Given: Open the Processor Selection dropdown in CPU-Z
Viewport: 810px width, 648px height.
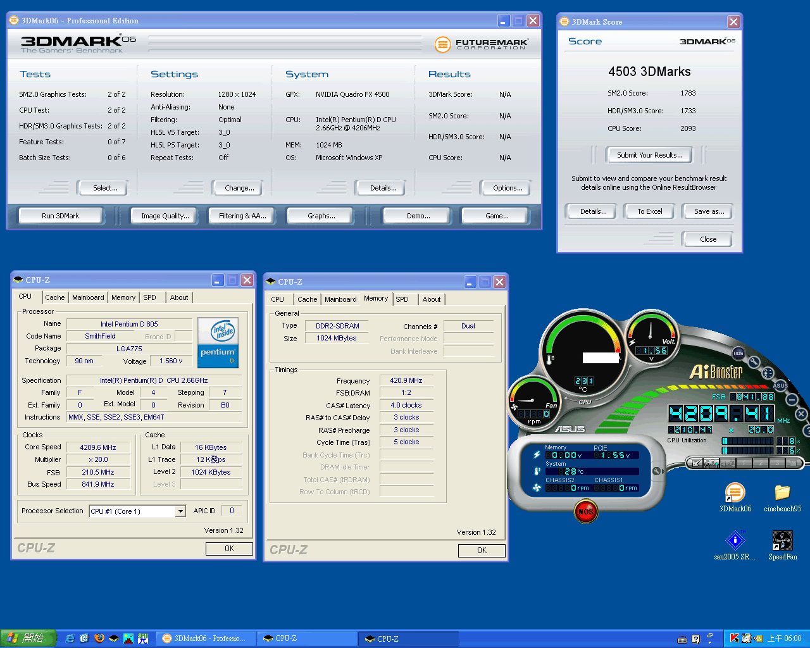Looking at the screenshot, I should pyautogui.click(x=180, y=511).
